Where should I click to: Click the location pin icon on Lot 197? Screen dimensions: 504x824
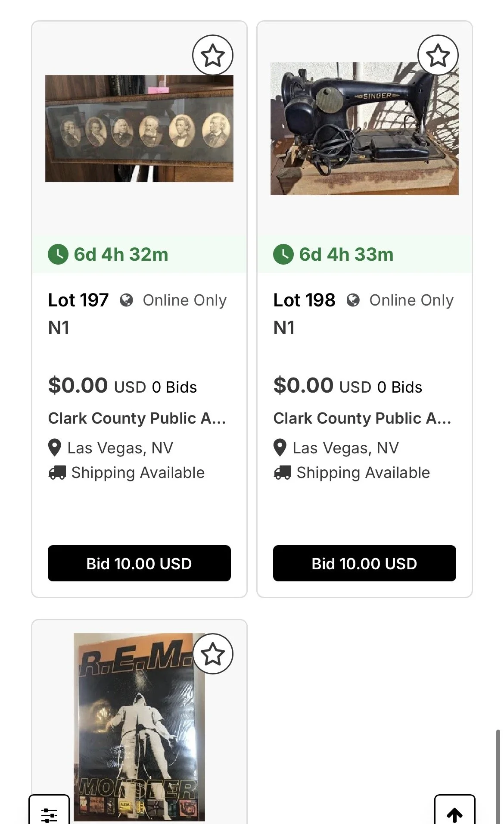[x=55, y=448]
